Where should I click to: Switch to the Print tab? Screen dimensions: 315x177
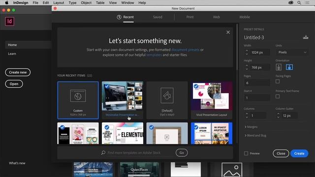pos(190,17)
